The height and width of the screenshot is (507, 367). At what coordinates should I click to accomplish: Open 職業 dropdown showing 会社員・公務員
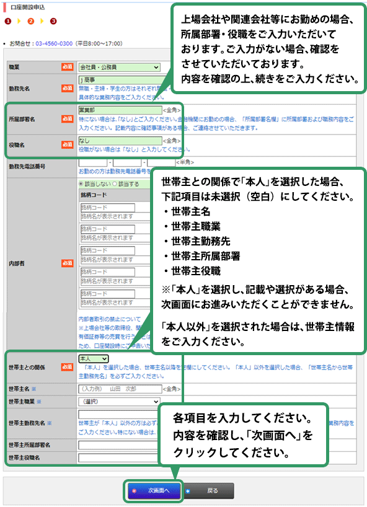coord(119,68)
